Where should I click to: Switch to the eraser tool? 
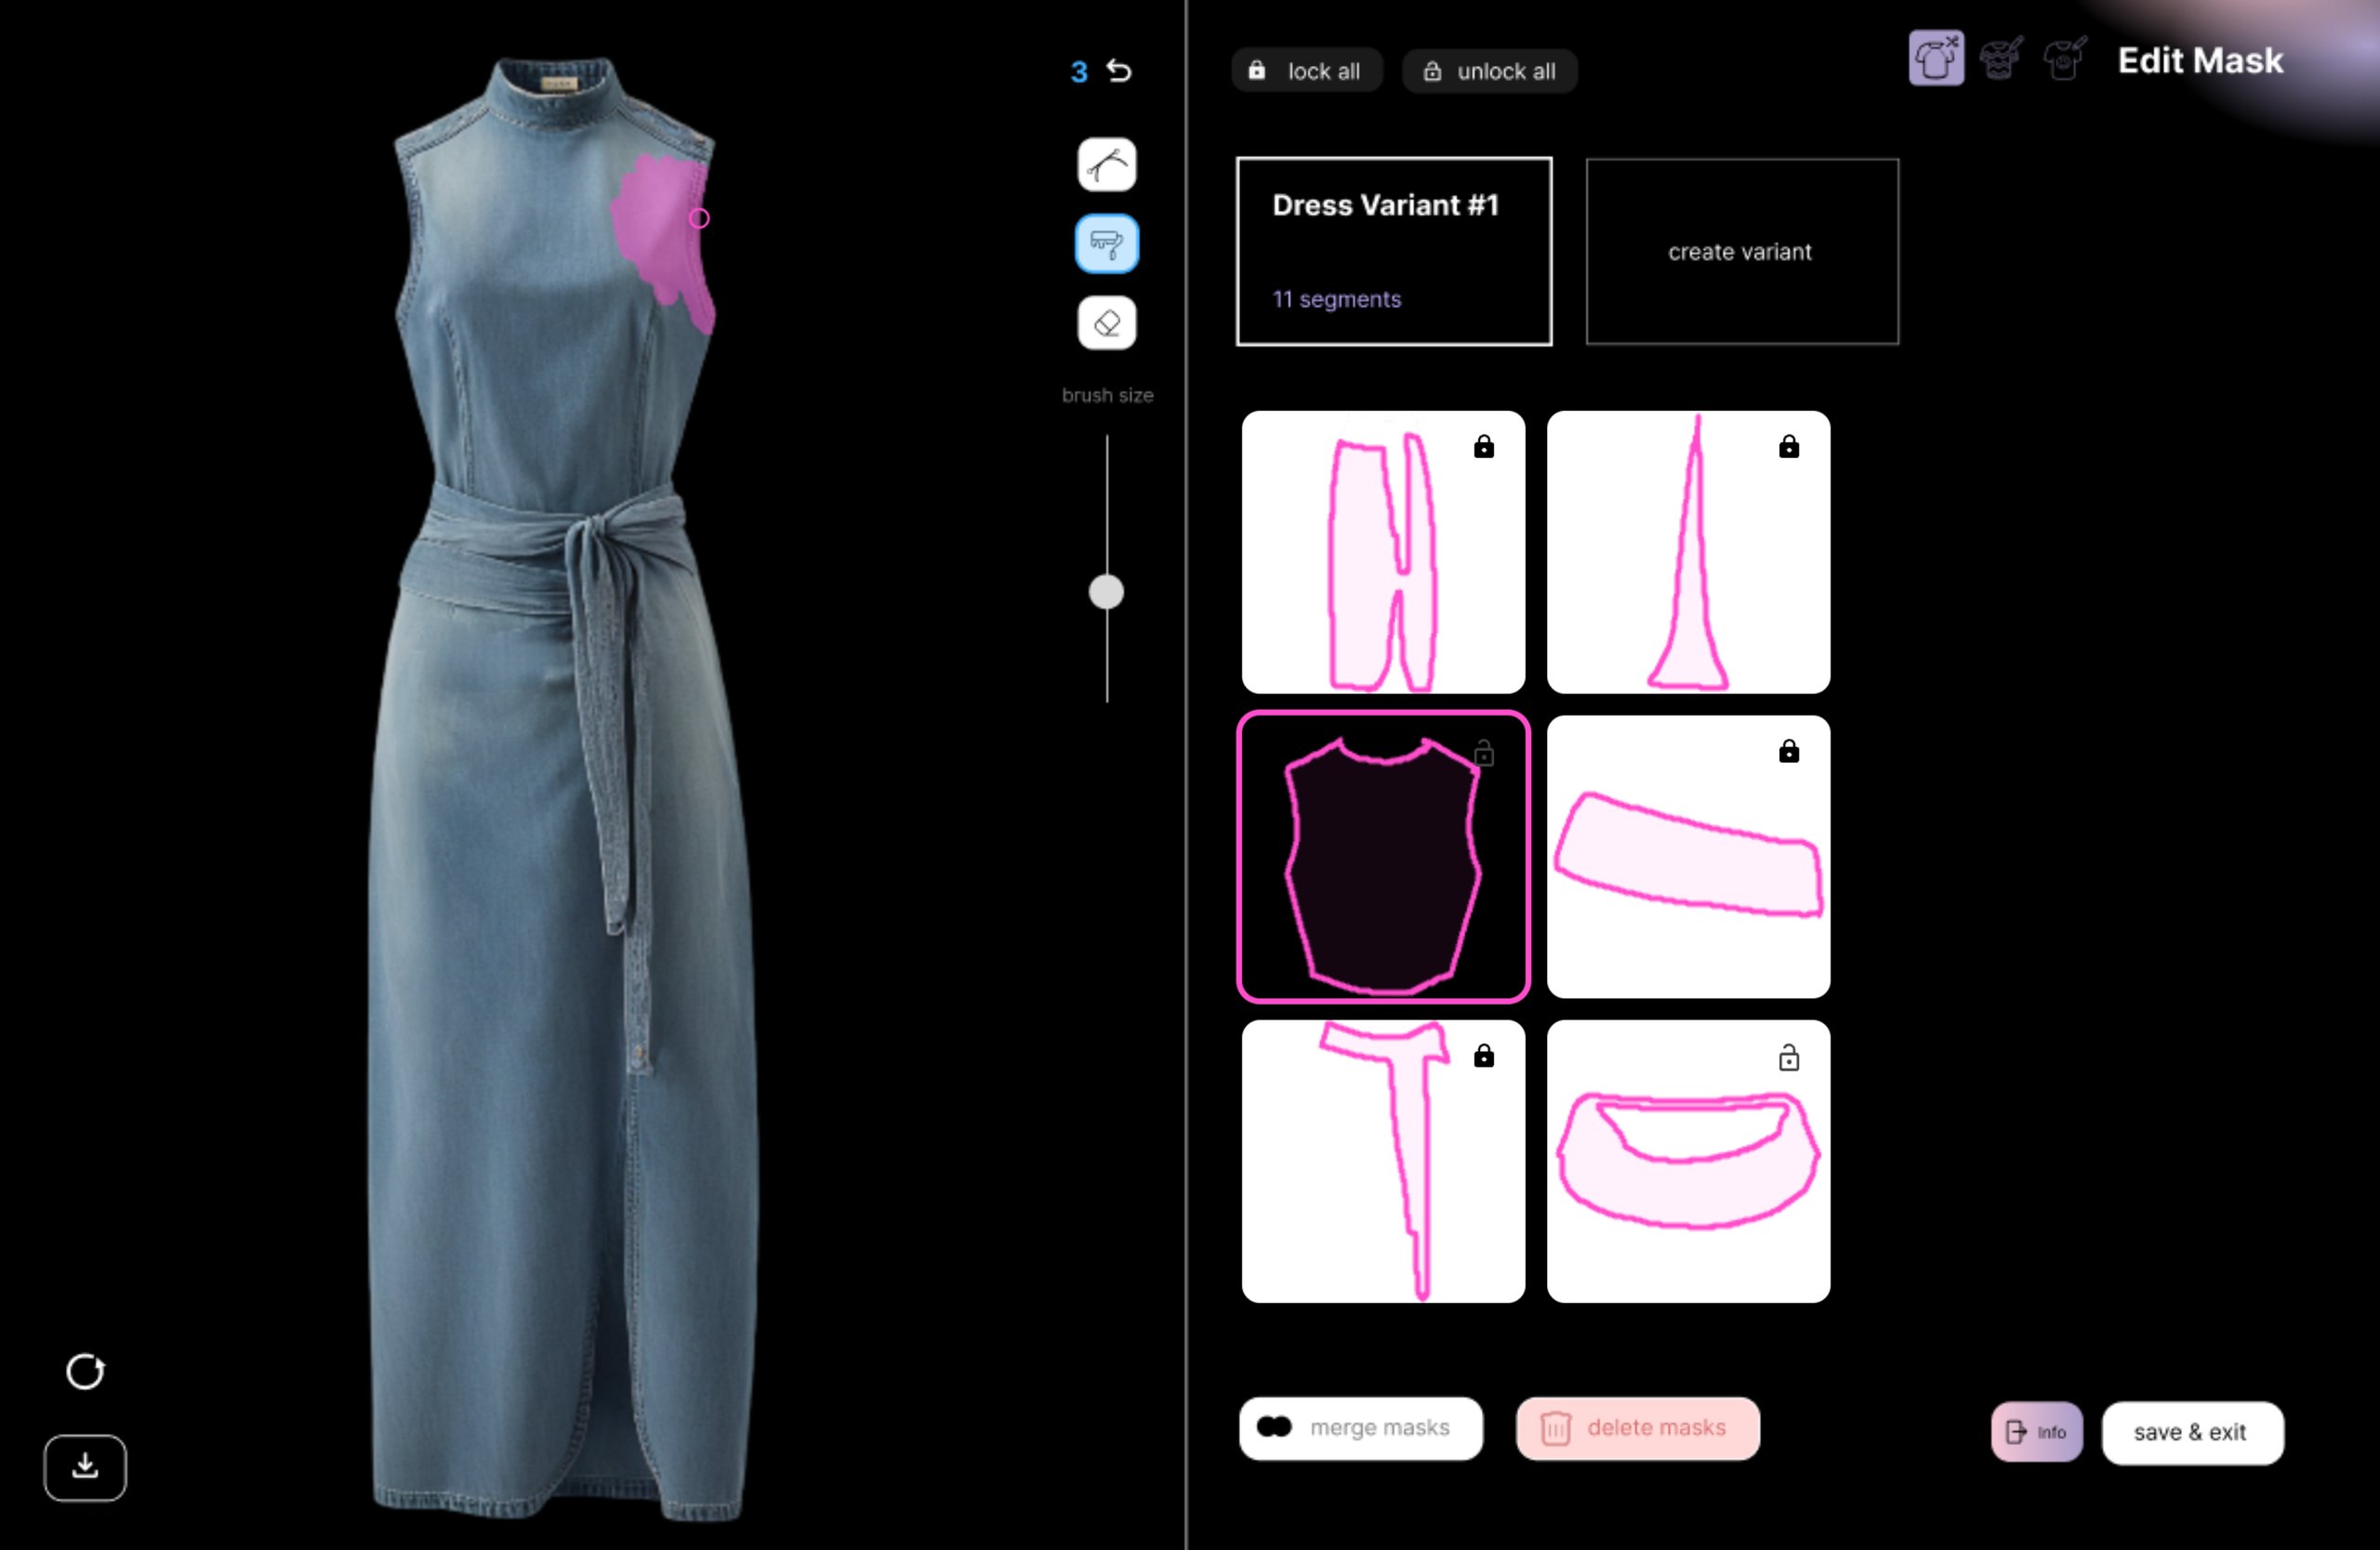pos(1106,322)
